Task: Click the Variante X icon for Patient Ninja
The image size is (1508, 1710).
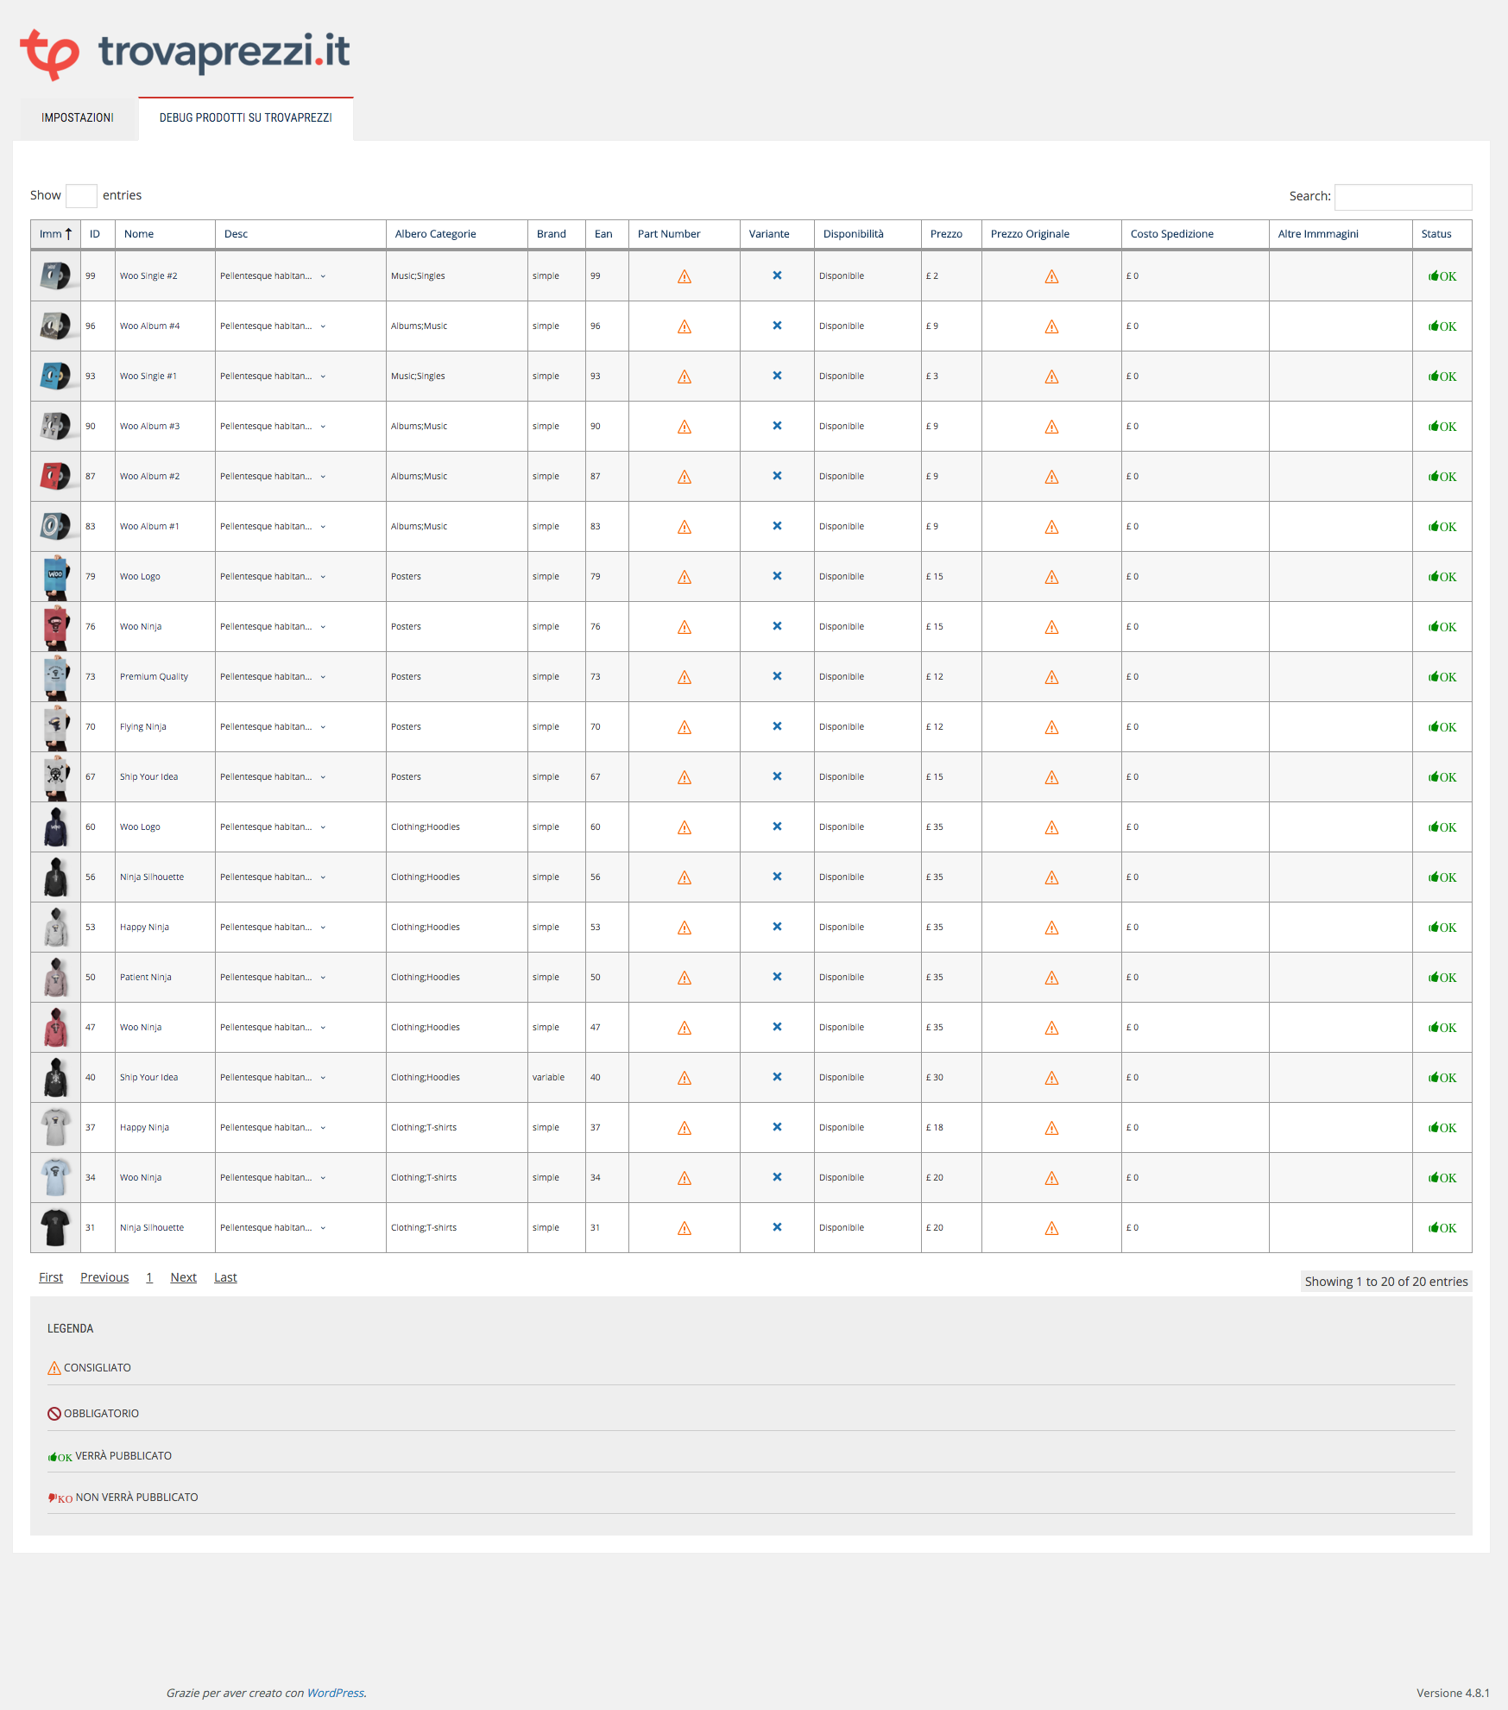Action: click(x=777, y=977)
